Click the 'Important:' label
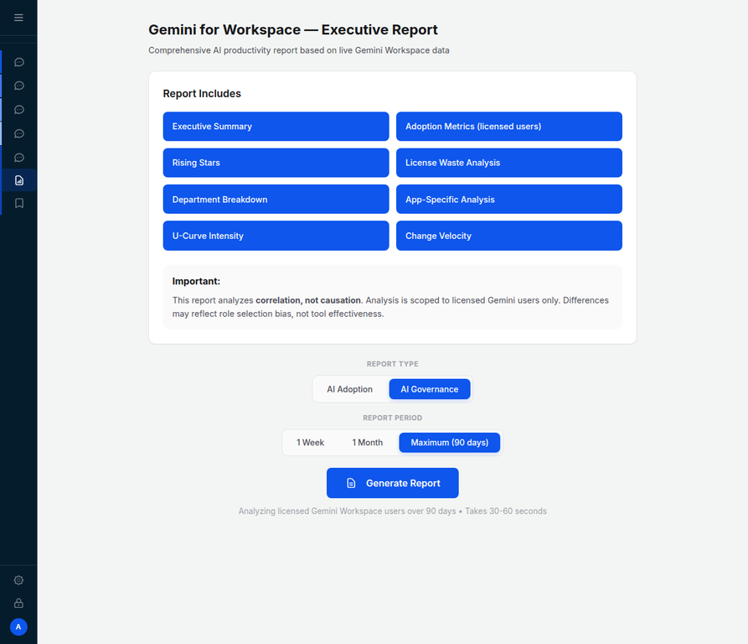Screen dimensions: 748x644 (x=196, y=281)
